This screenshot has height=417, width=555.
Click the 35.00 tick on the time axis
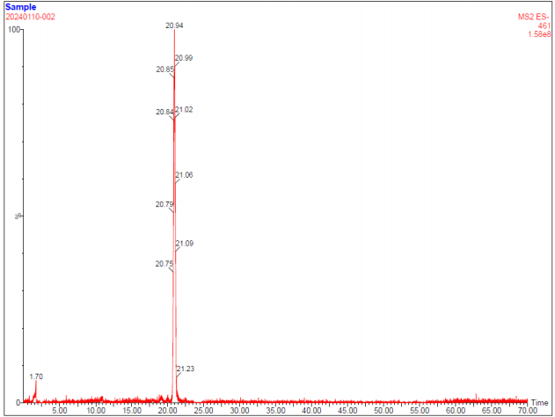(275, 411)
